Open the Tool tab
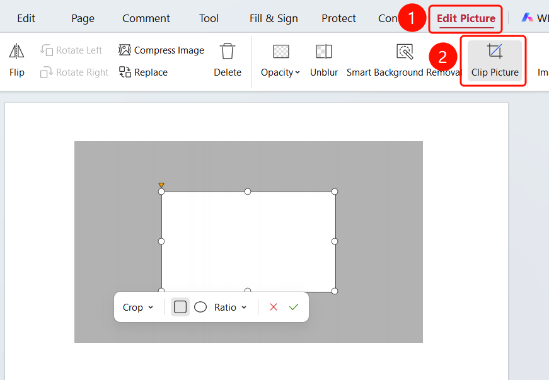This screenshot has height=380, width=549. pyautogui.click(x=209, y=18)
